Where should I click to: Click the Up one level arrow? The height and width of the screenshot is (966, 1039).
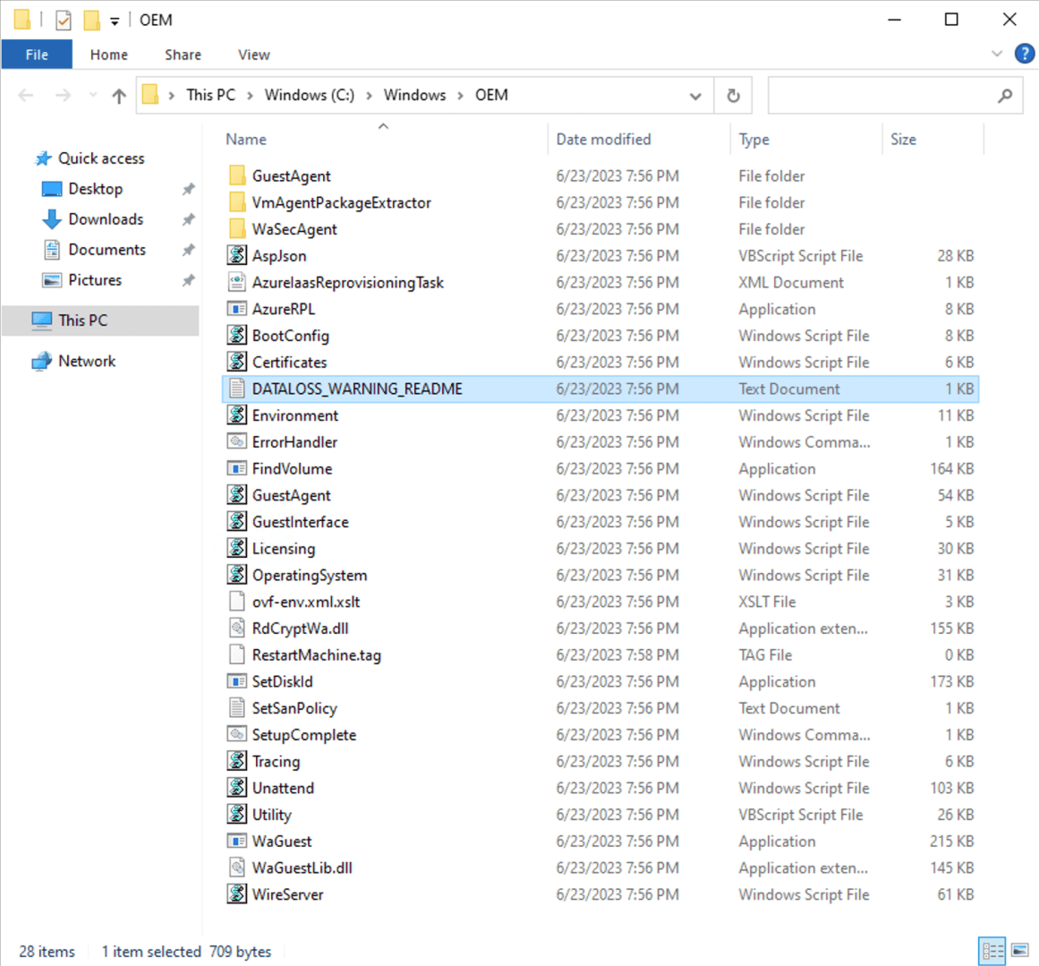click(x=119, y=96)
